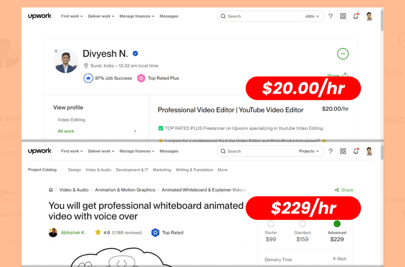Select the Development & IT category tab
The width and height of the screenshot is (405, 267).
132,170
